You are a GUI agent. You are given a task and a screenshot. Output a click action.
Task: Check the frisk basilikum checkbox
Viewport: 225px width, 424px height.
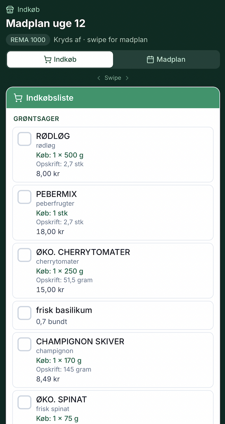tap(25, 313)
